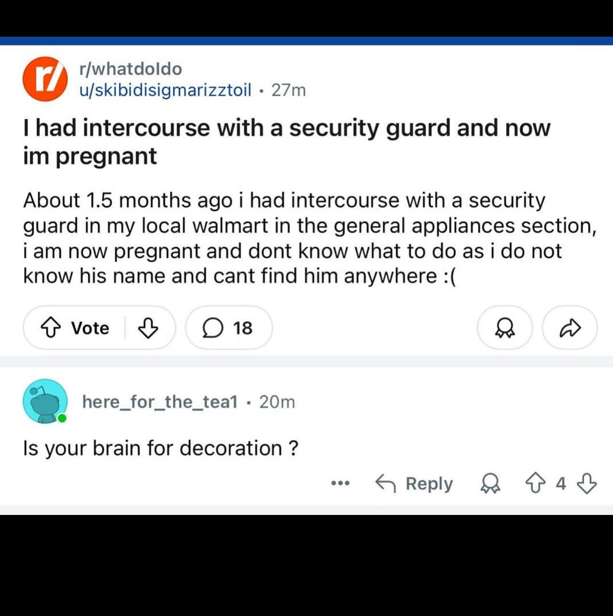The width and height of the screenshot is (613, 616).
Task: Open the 18 comments on the post
Action: pos(228,328)
